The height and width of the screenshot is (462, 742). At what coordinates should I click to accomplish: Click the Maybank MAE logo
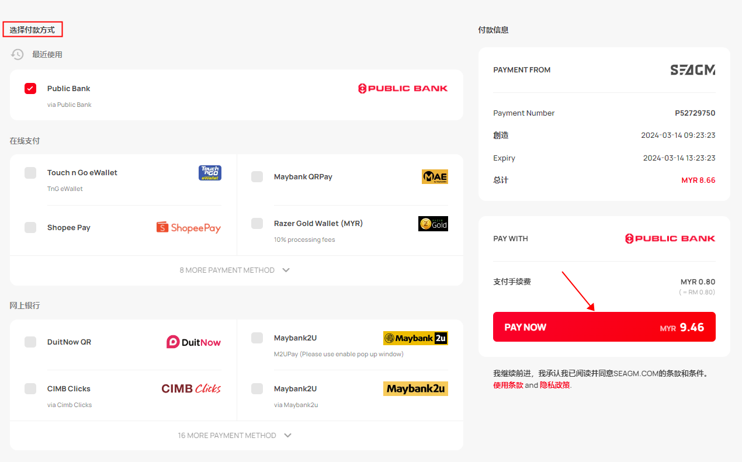click(435, 176)
